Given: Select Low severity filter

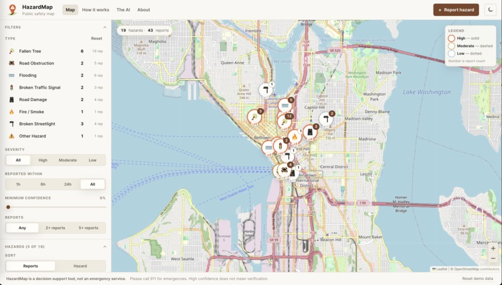Looking at the screenshot, I should (x=93, y=160).
